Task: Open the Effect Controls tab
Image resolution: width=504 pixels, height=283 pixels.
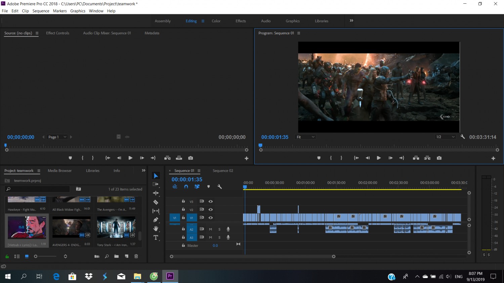Action: click(x=58, y=33)
